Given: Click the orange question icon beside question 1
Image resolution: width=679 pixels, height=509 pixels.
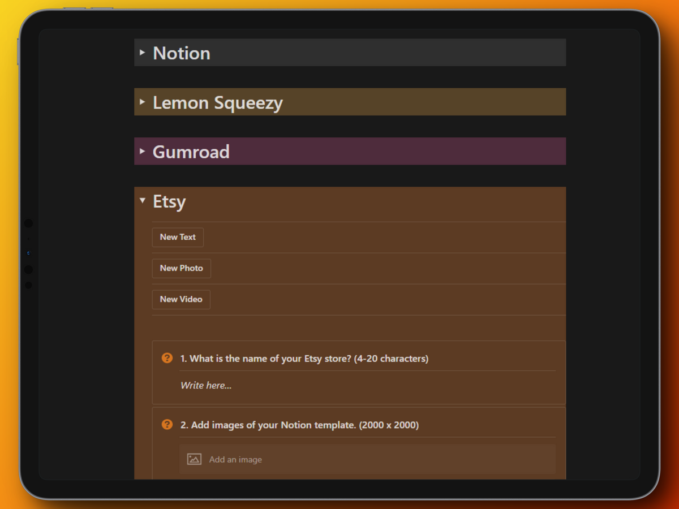Looking at the screenshot, I should pos(167,358).
